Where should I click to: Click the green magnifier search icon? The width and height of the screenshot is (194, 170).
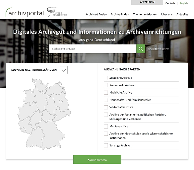tap(141, 49)
